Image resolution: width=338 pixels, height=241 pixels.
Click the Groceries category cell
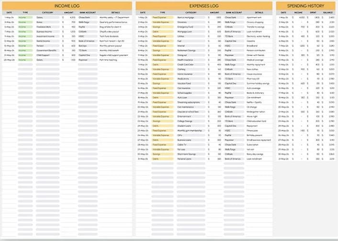(x=191, y=22)
